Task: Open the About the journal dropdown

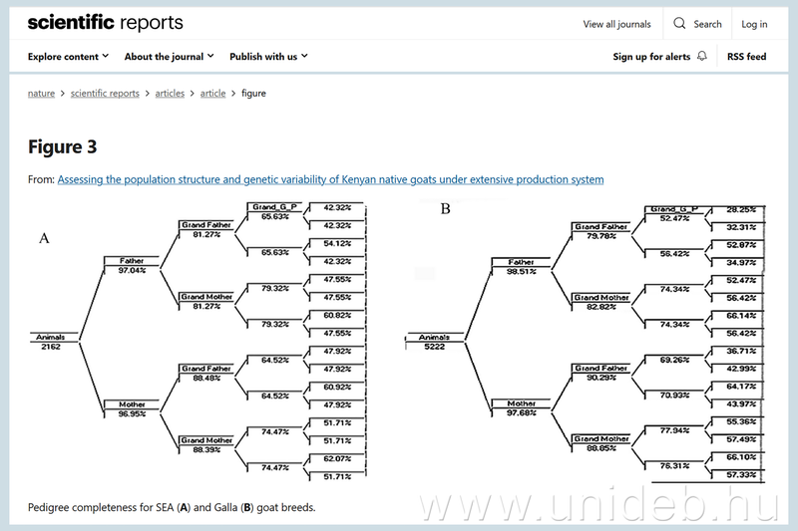Action: (x=170, y=57)
